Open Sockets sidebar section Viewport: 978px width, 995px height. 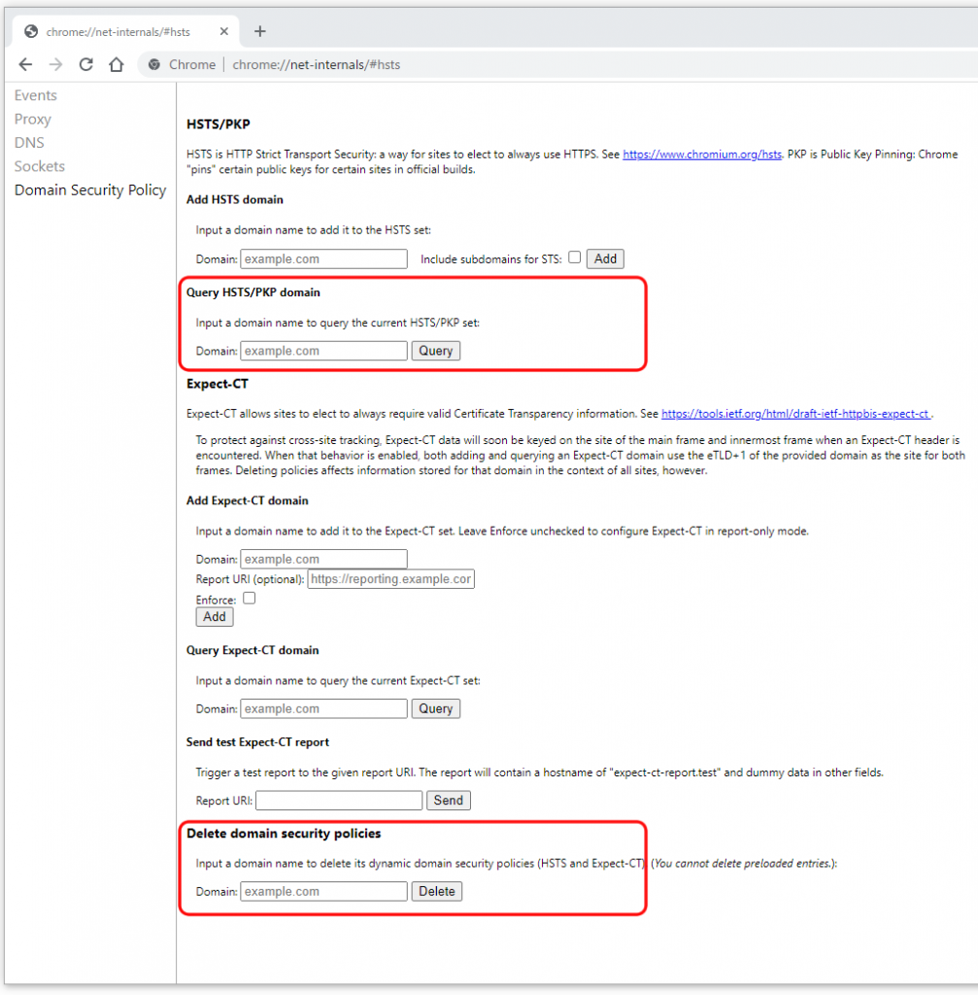click(40, 166)
